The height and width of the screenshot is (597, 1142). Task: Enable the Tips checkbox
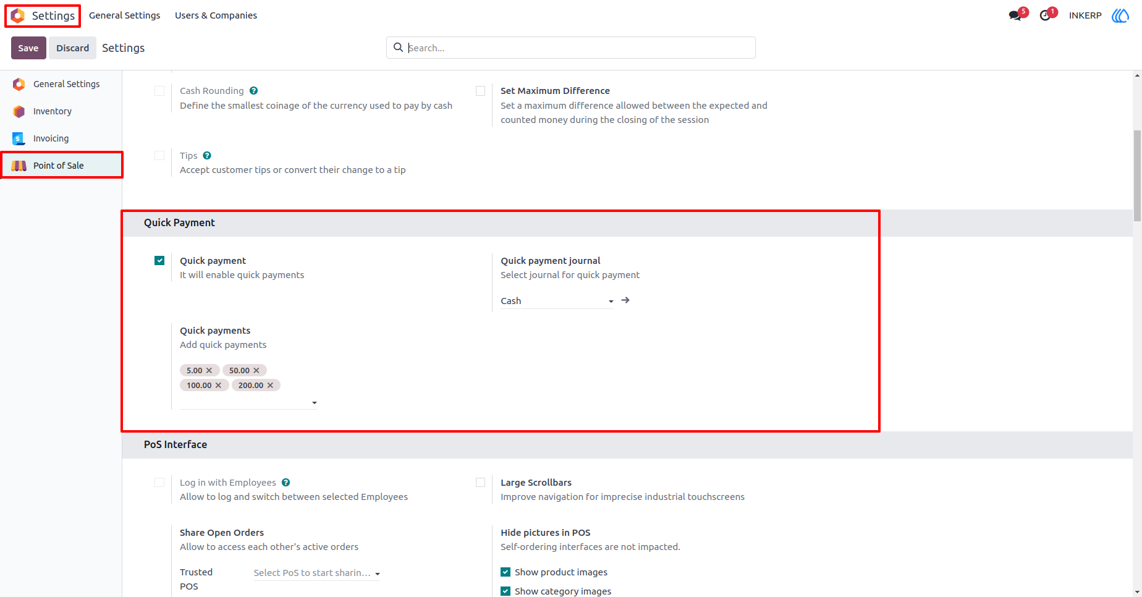point(159,156)
